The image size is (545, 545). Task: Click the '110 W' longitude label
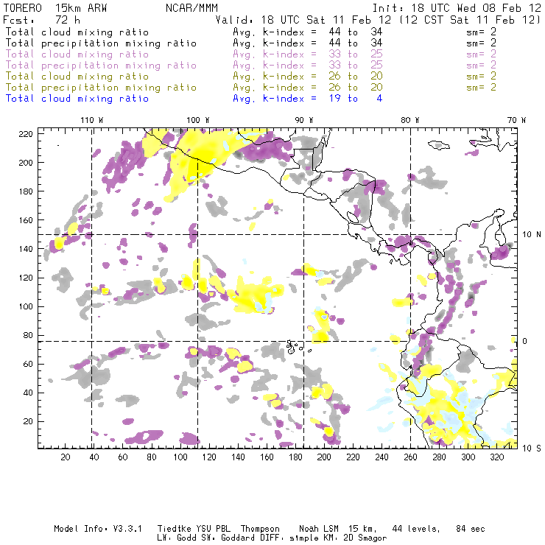[92, 120]
